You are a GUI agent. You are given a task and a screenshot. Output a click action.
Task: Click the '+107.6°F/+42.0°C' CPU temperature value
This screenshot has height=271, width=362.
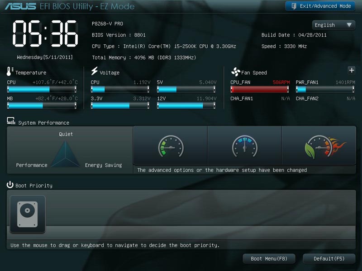[55, 82]
